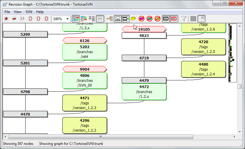The image size is (245, 149).
Task: Reset zoom with the 1:1 icon
Action: [x=22, y=19]
